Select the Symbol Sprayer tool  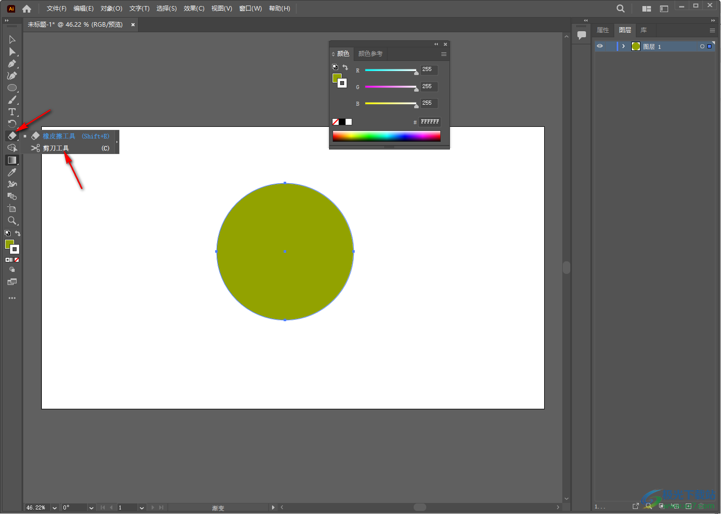12,184
